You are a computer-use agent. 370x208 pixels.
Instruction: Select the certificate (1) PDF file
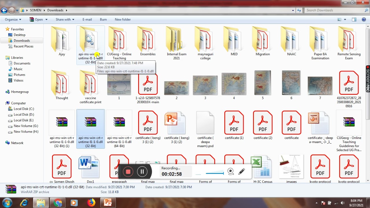tap(234, 125)
